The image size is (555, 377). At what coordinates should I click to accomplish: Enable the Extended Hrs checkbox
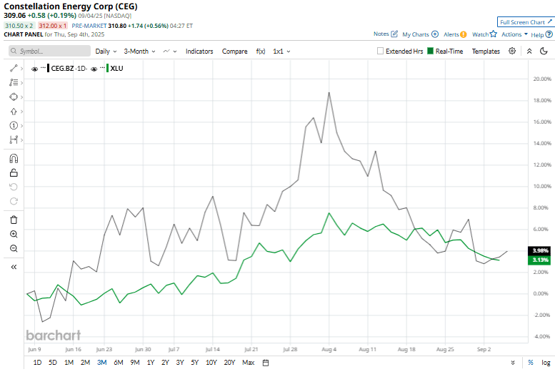[381, 52]
